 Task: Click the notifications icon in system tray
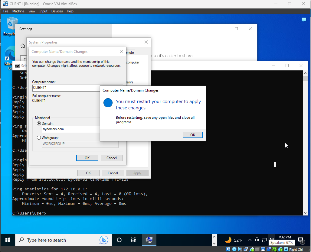pos(301,240)
